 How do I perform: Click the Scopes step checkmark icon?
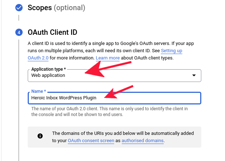coord(19,8)
